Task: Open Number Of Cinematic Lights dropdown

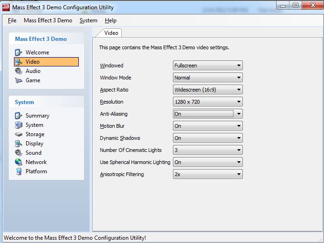Action: 207,150
